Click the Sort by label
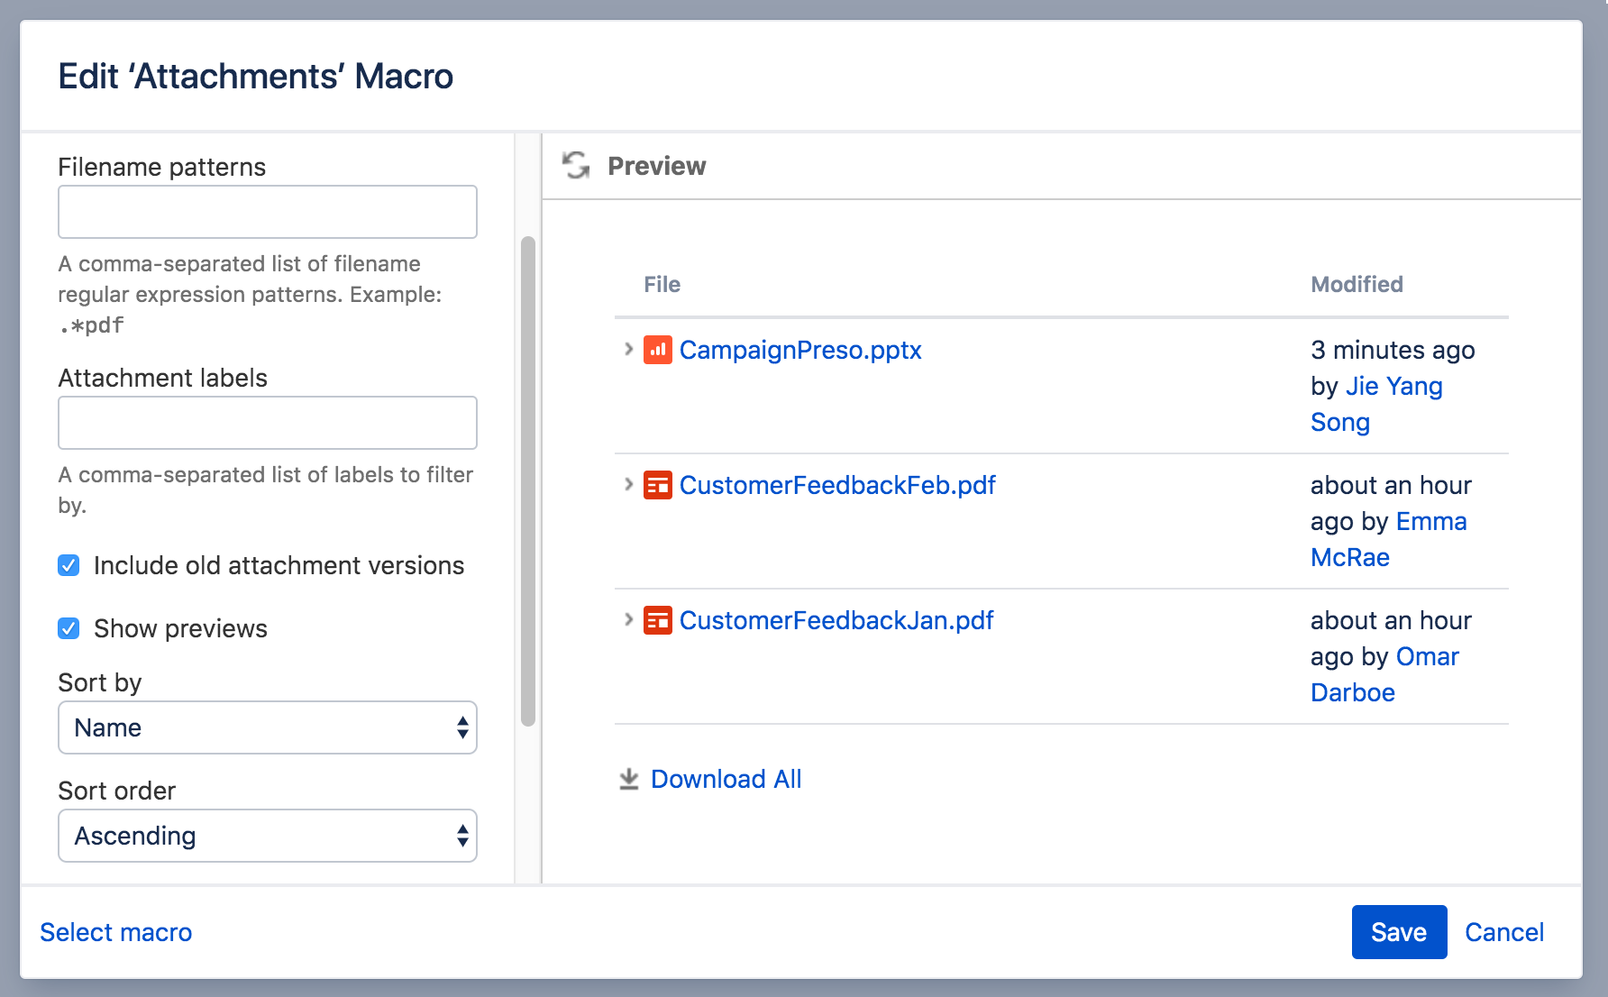The height and width of the screenshot is (997, 1608). pos(100,682)
